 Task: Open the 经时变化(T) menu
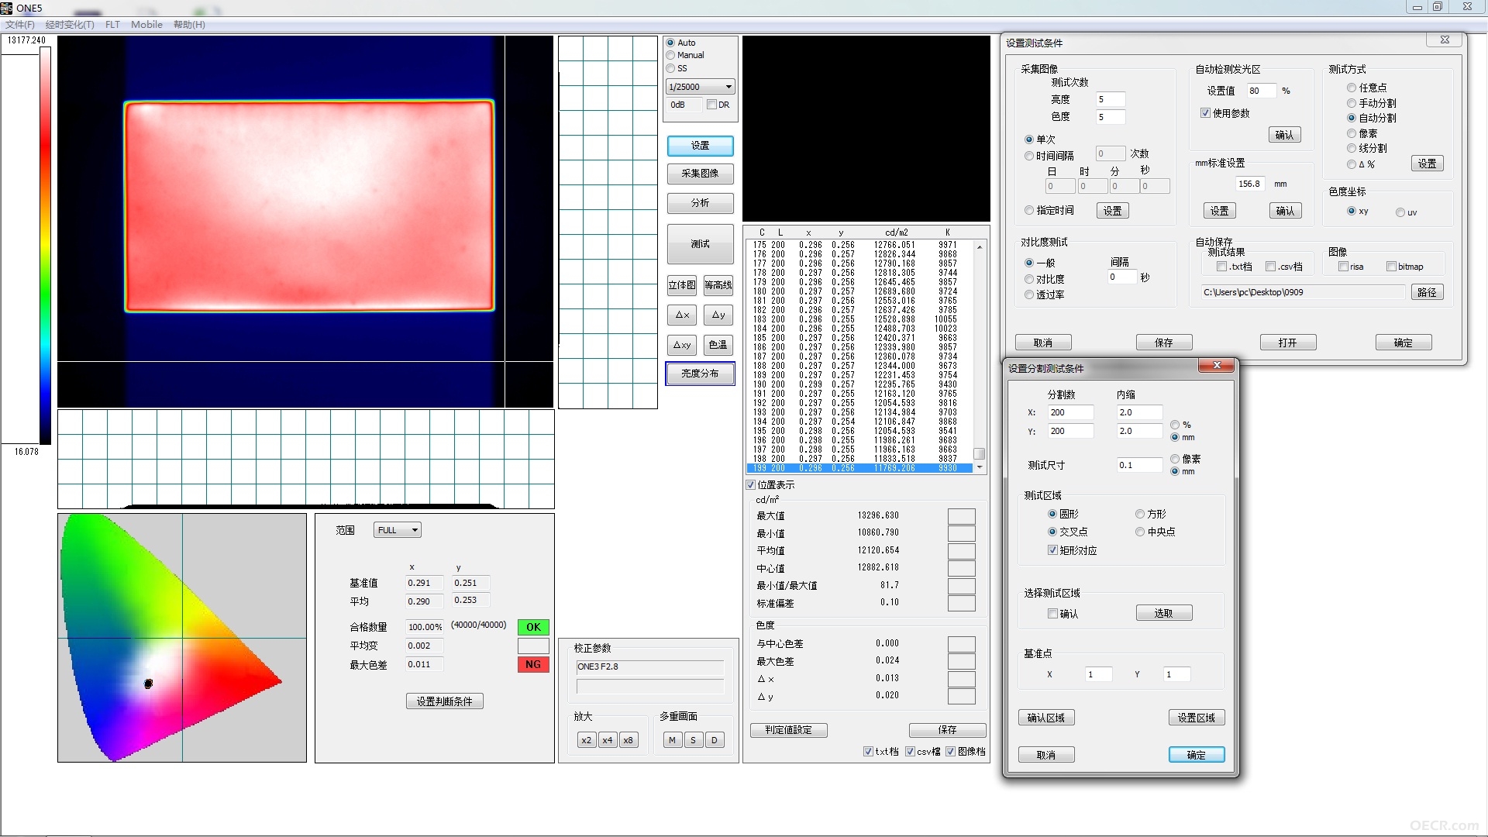click(x=70, y=25)
